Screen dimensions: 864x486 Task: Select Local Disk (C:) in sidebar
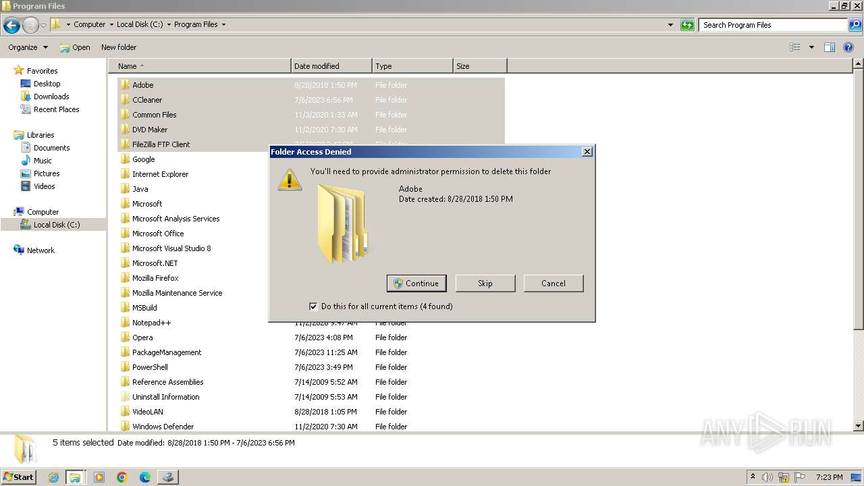pos(57,225)
